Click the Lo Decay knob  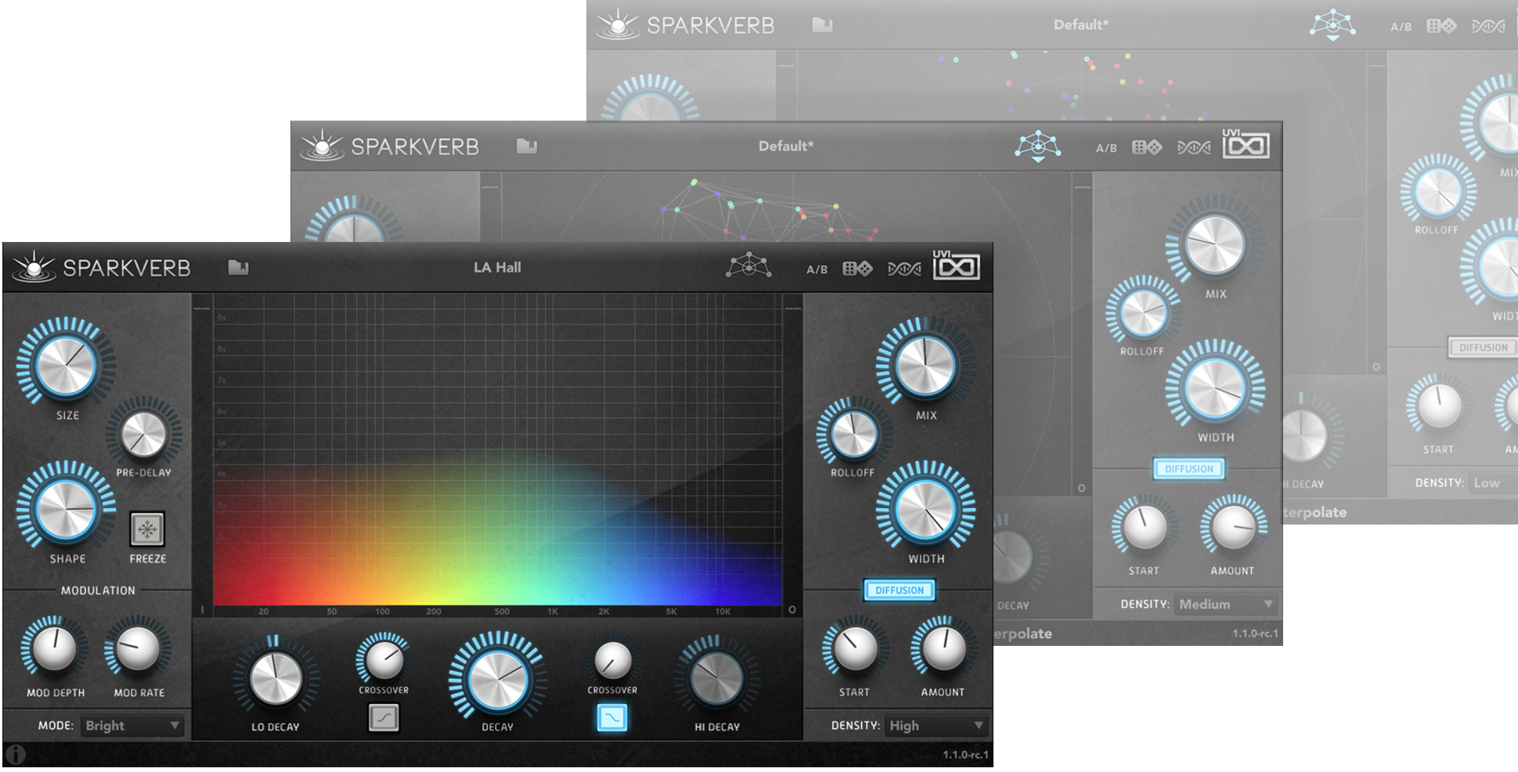[x=275, y=678]
